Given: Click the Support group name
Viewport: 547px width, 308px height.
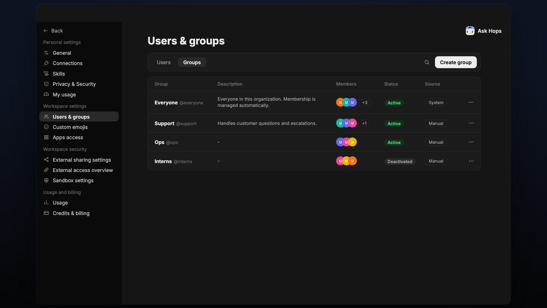Looking at the screenshot, I should pos(164,123).
